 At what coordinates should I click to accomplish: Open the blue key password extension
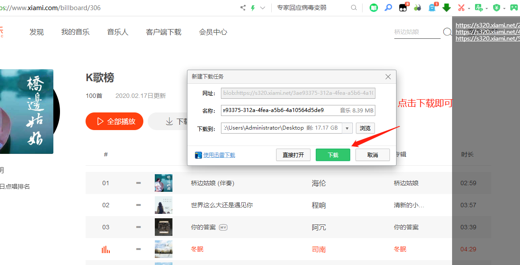click(x=388, y=7)
